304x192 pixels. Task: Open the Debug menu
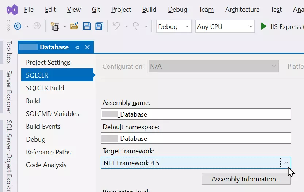point(178,10)
